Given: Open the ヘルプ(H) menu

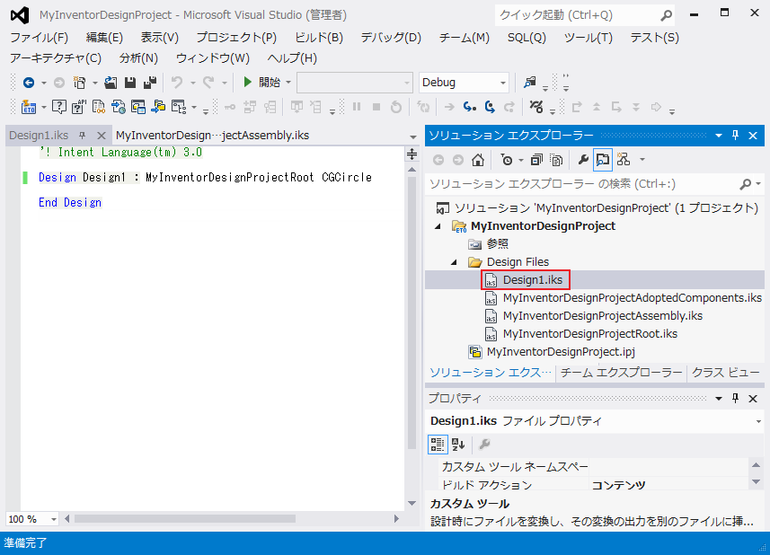Looking at the screenshot, I should [292, 58].
